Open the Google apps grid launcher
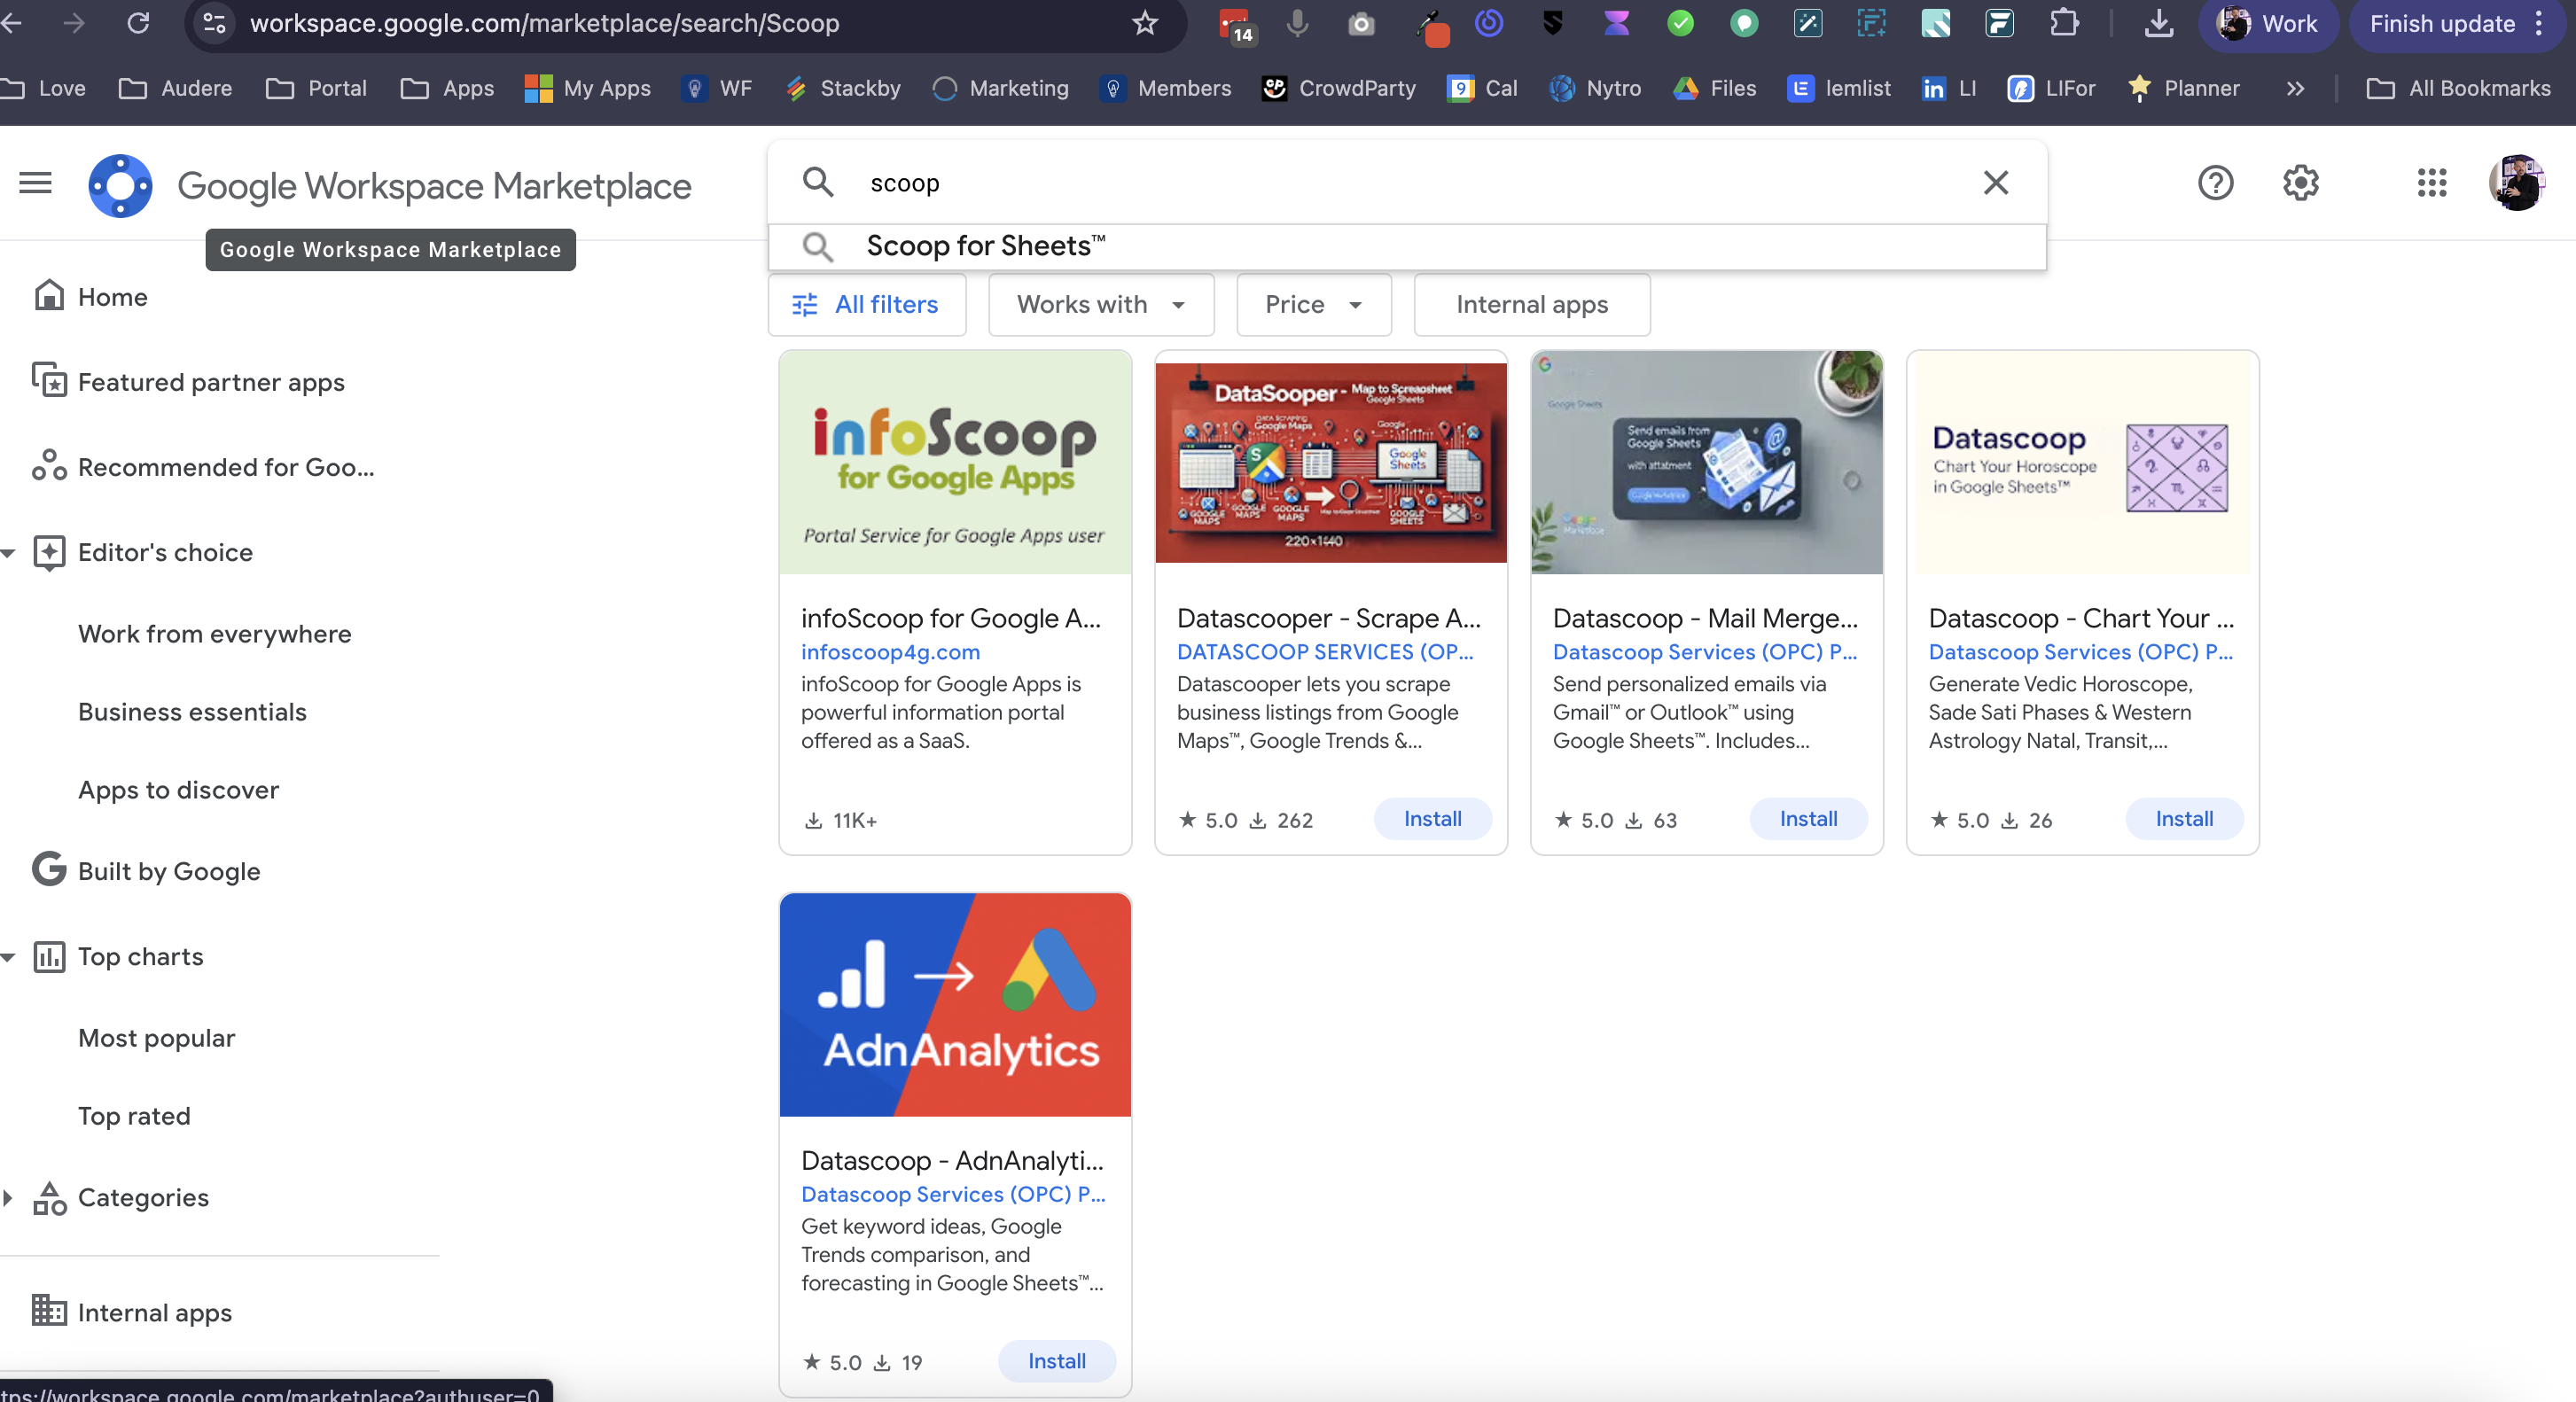Viewport: 2576px width, 1402px height. (x=2431, y=183)
